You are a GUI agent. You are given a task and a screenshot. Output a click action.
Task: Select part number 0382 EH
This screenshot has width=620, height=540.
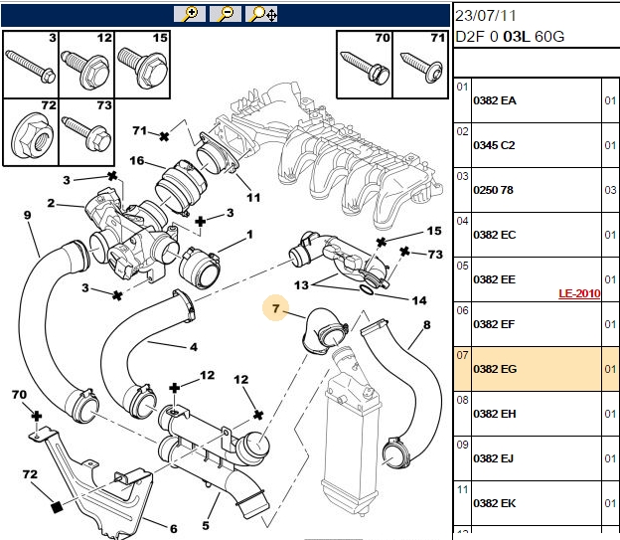495,414
